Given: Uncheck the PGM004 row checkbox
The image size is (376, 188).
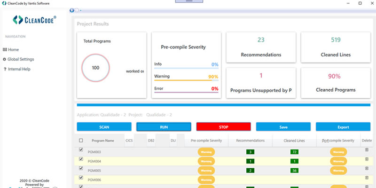Looking at the screenshot, I should pos(81,159).
